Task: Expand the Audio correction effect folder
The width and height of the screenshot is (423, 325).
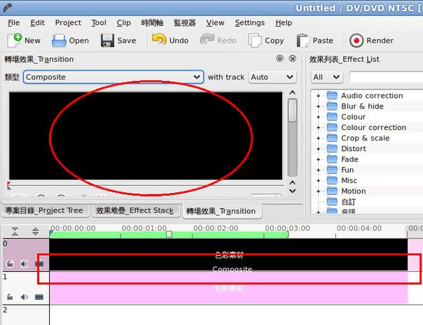Action: tap(319, 96)
